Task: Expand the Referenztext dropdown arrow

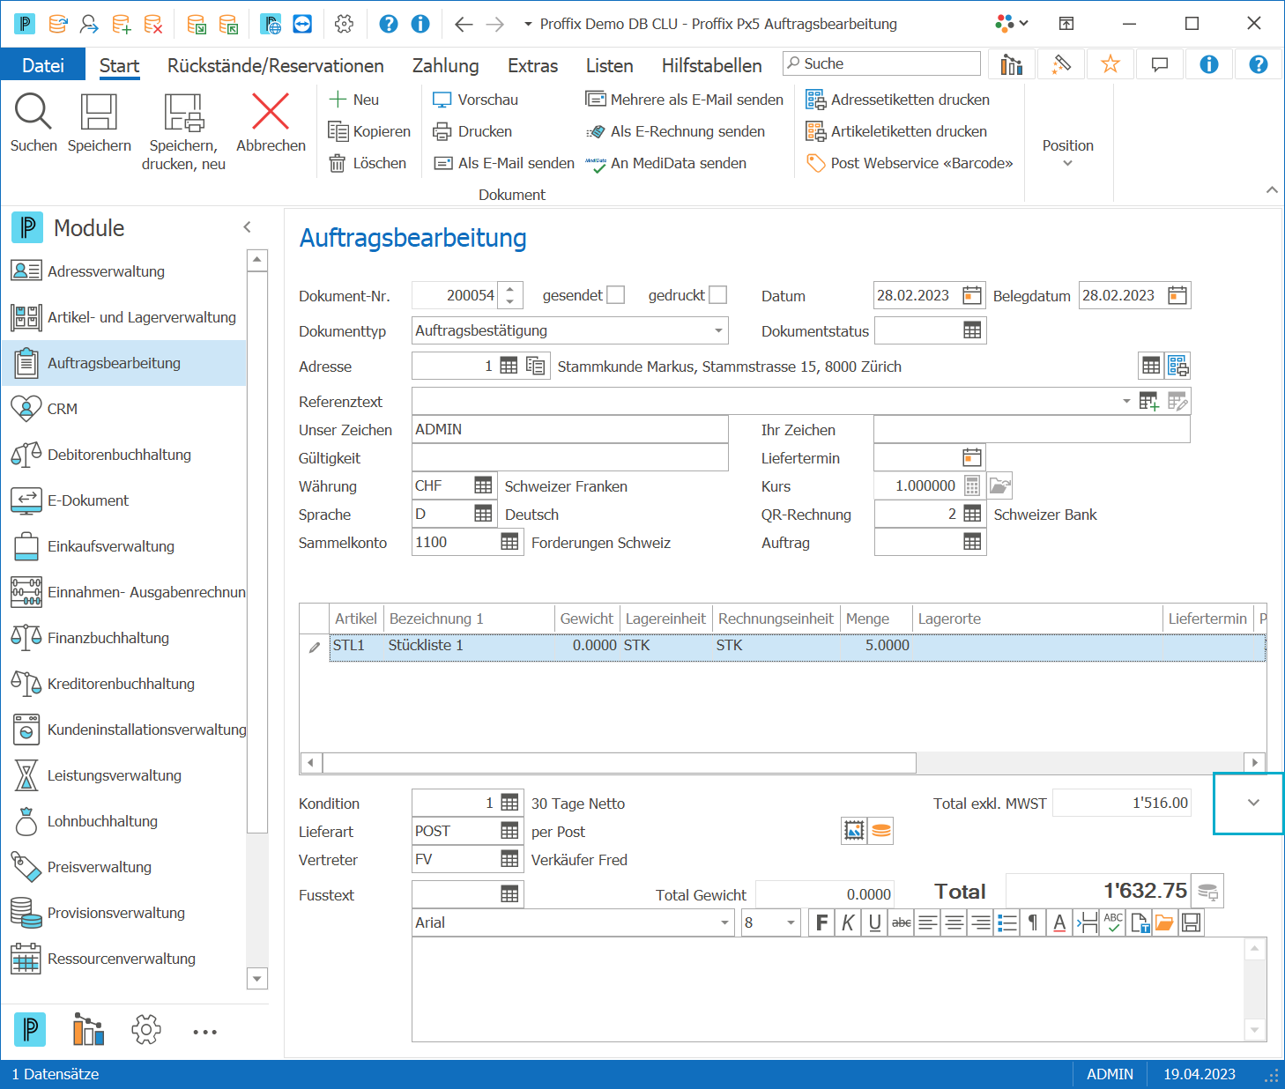Action: click(1126, 401)
